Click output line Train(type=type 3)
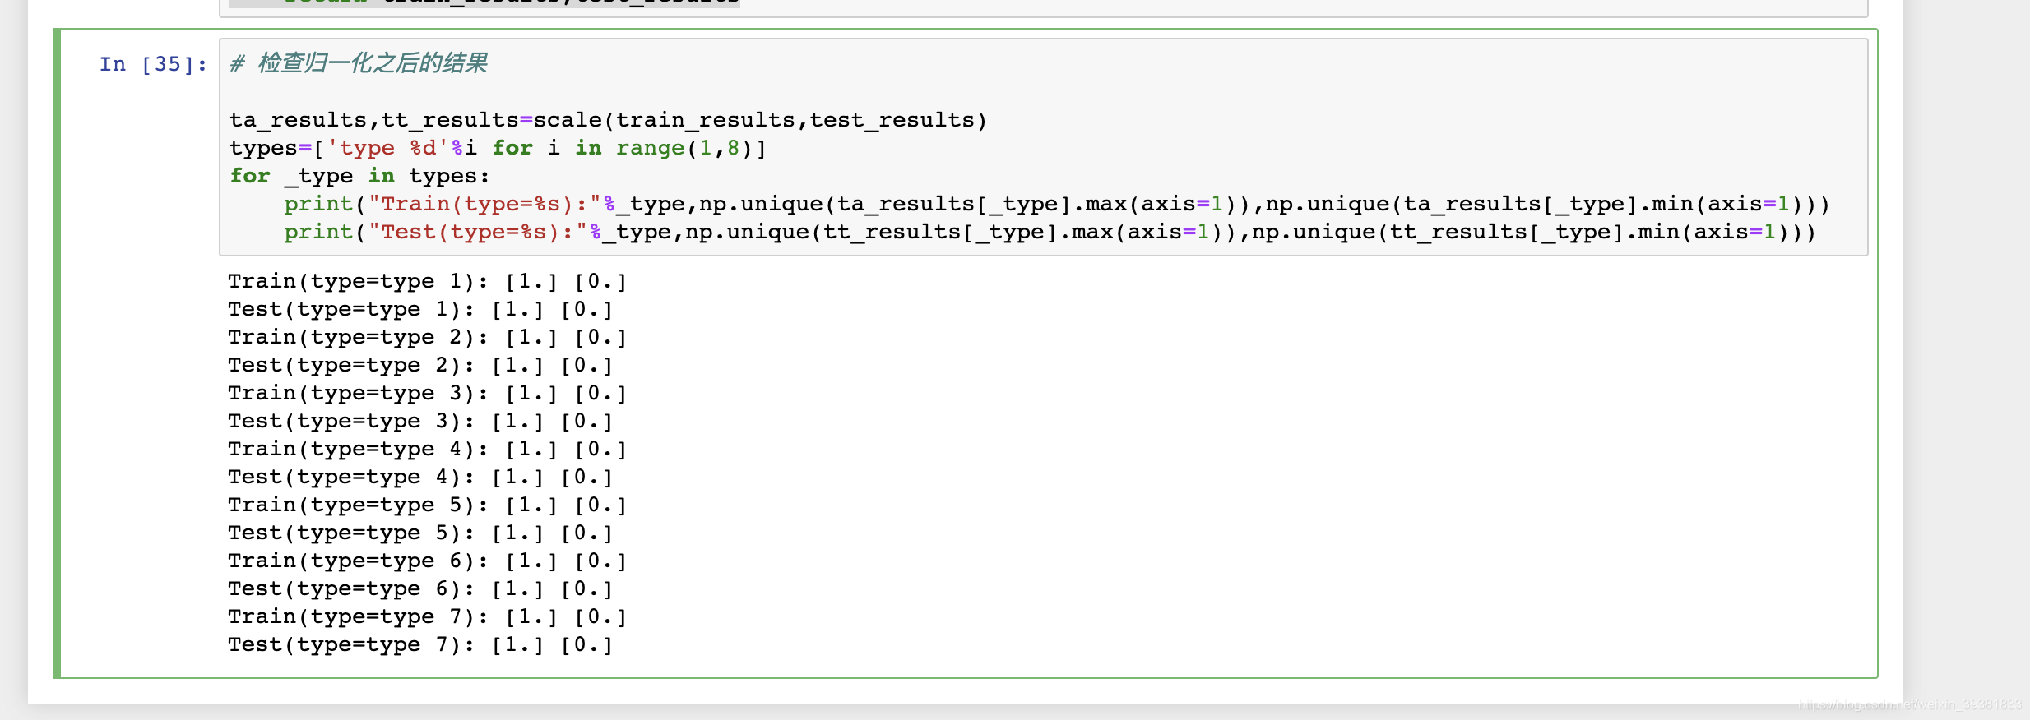This screenshot has height=720, width=2030. (x=428, y=394)
